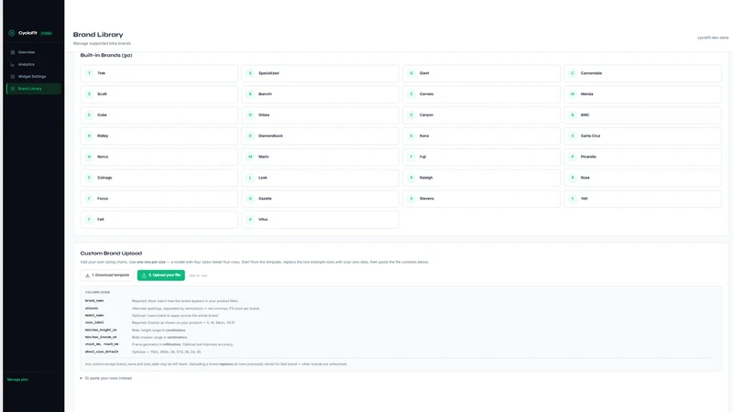The image size is (733, 412).
Task: Click the S avatar on the Specialized card
Action: [250, 73]
